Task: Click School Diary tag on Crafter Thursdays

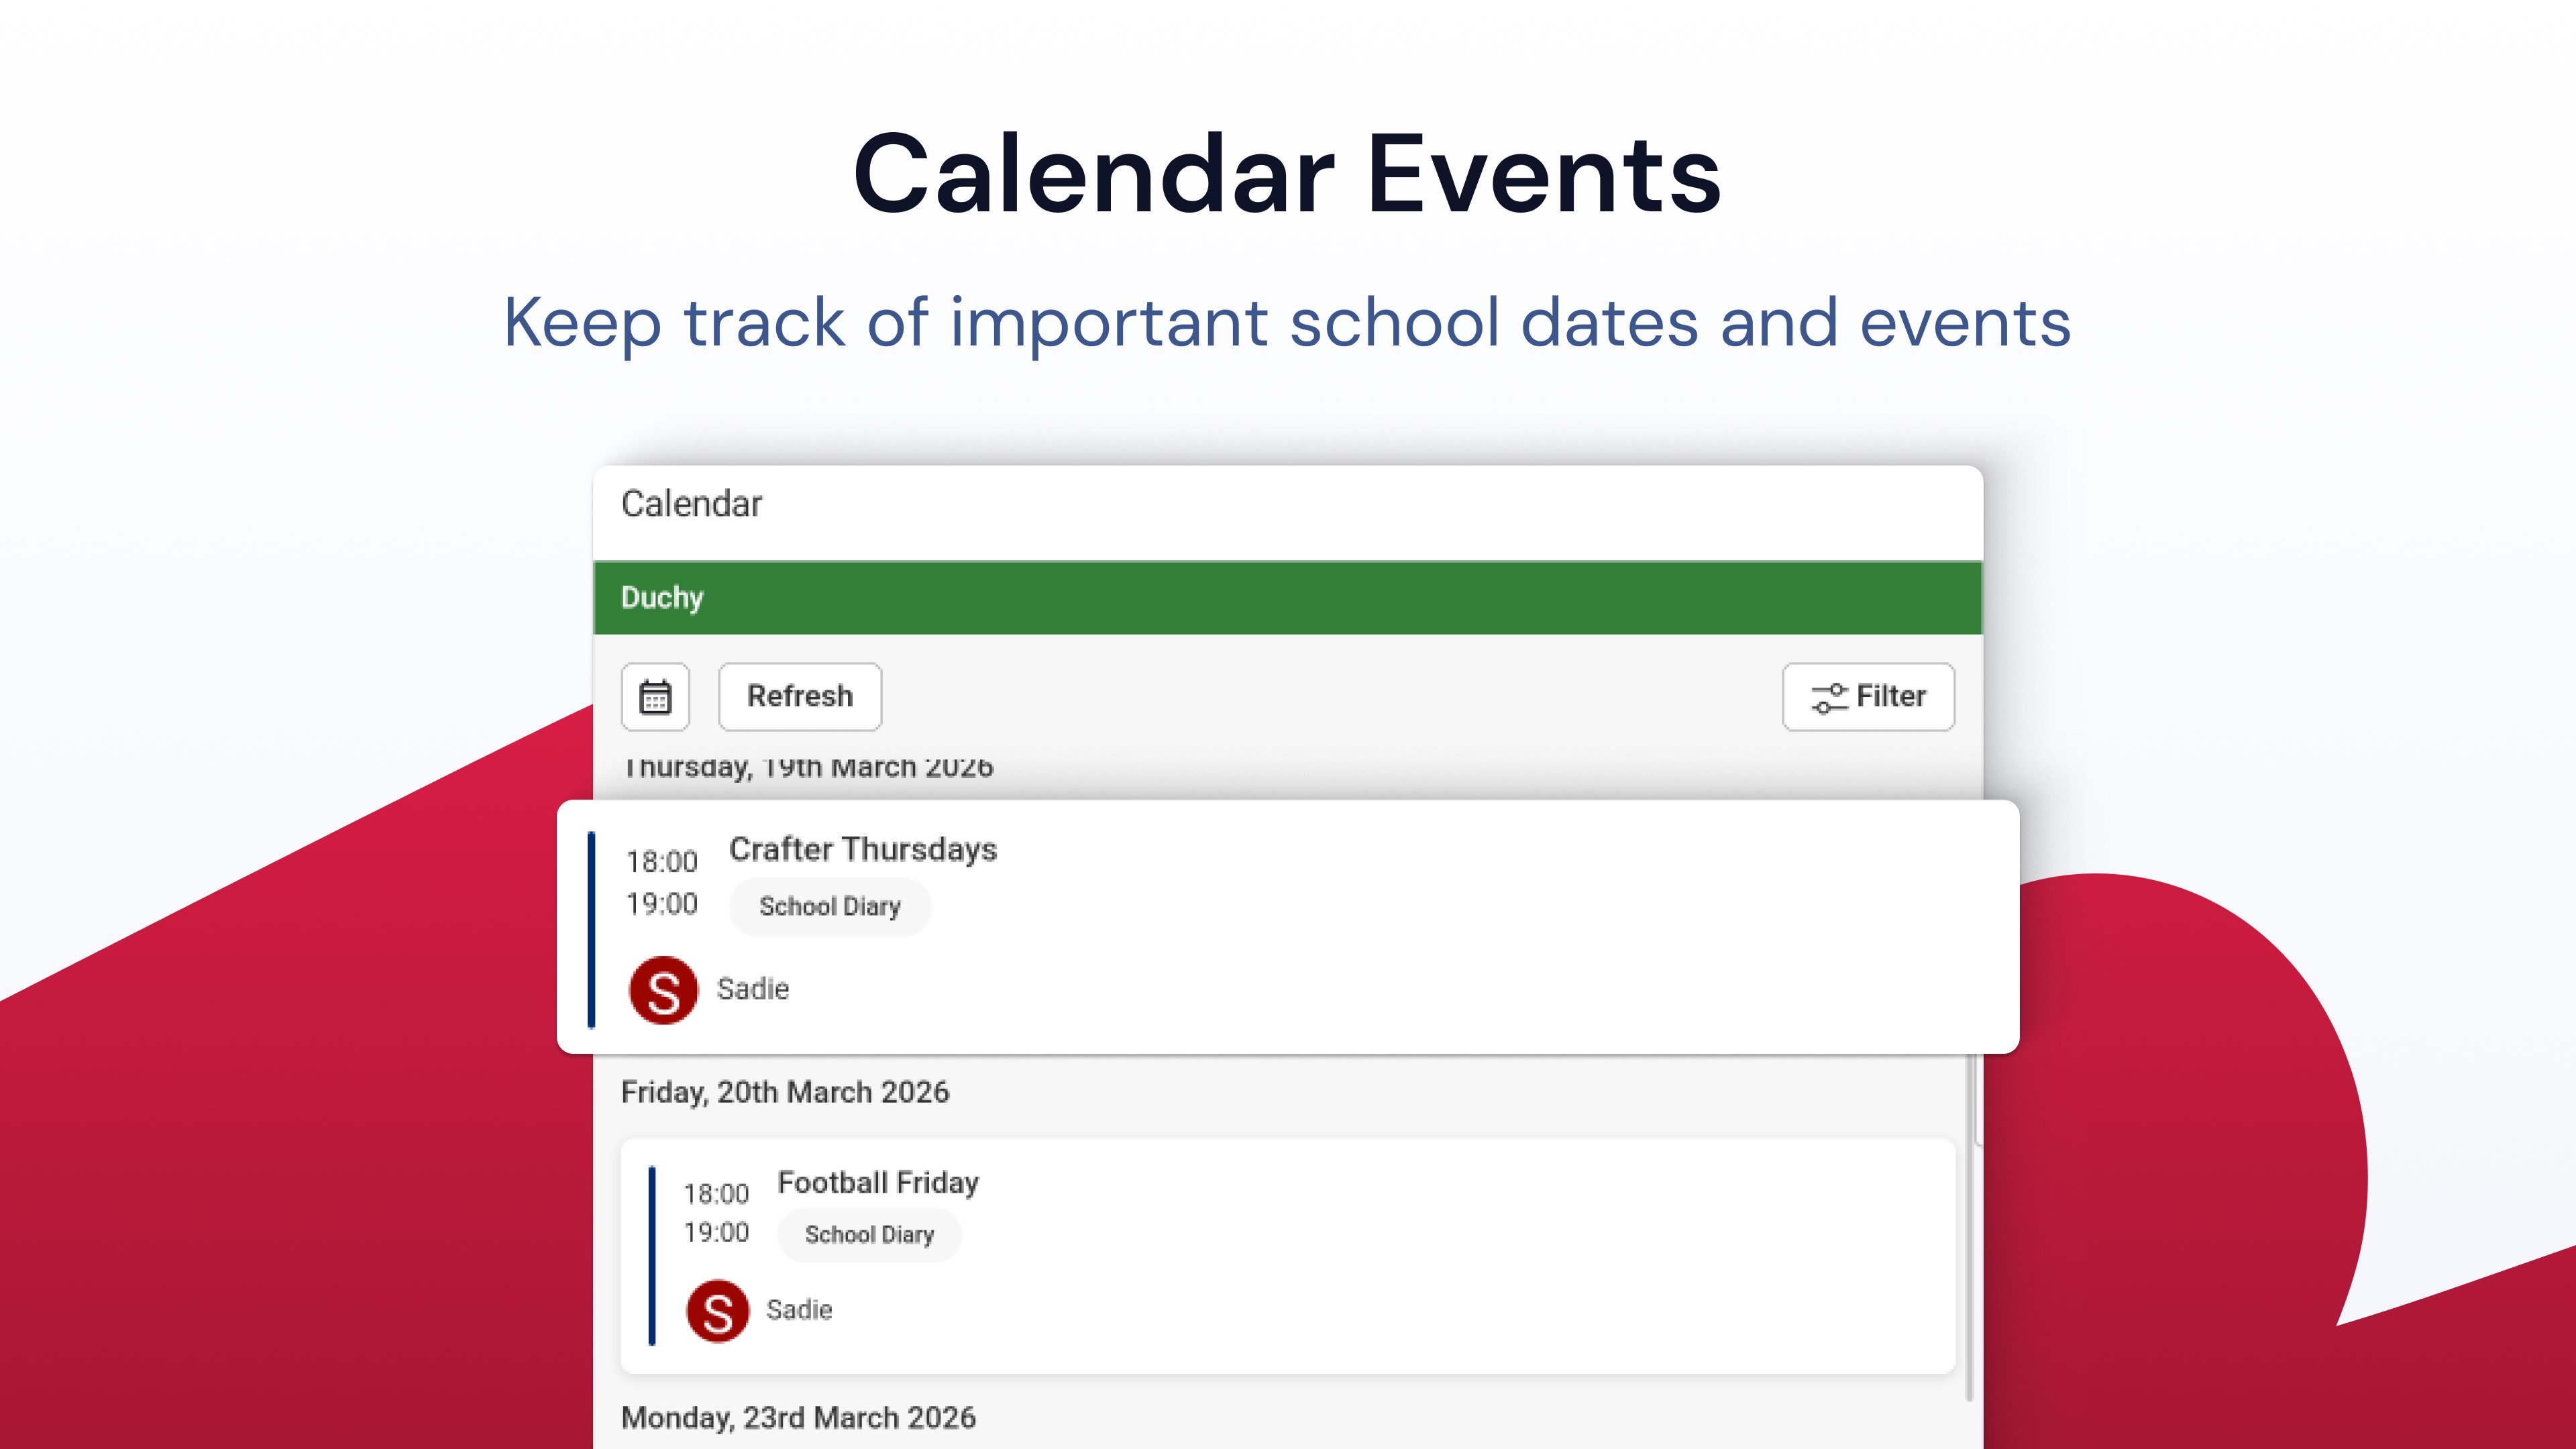Action: click(x=830, y=906)
